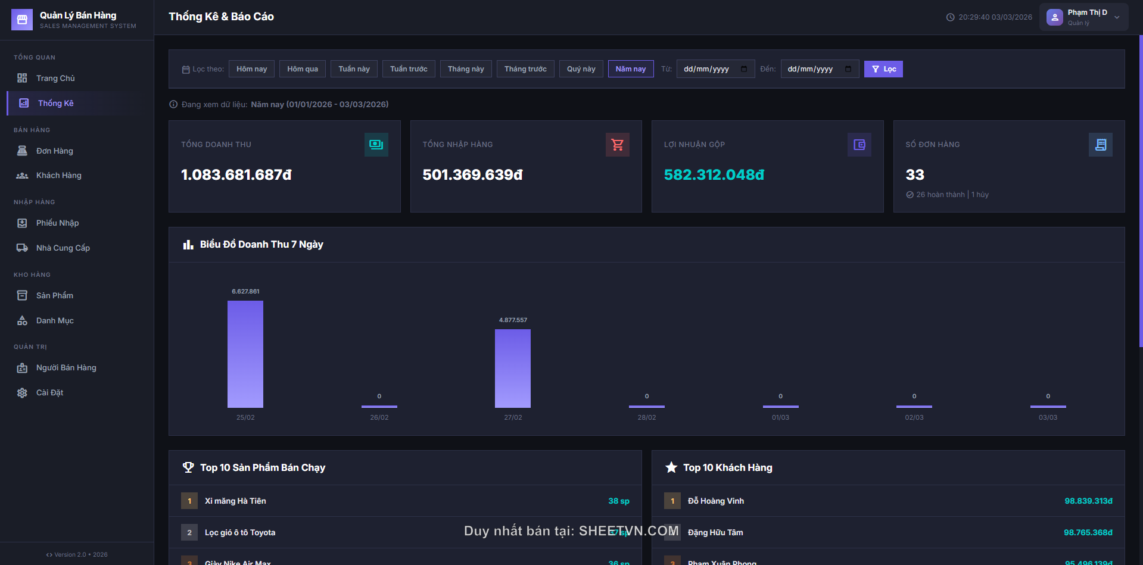Click the Lọc filter button
The image size is (1143, 565).
883,68
